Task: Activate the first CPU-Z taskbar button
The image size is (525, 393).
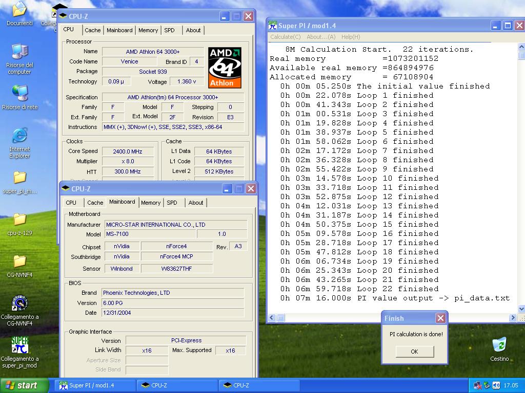Action: click(x=177, y=385)
